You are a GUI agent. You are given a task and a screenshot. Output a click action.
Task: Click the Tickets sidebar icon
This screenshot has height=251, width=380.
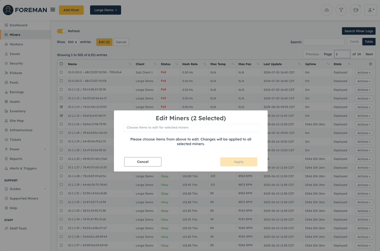pyautogui.click(x=6, y=140)
